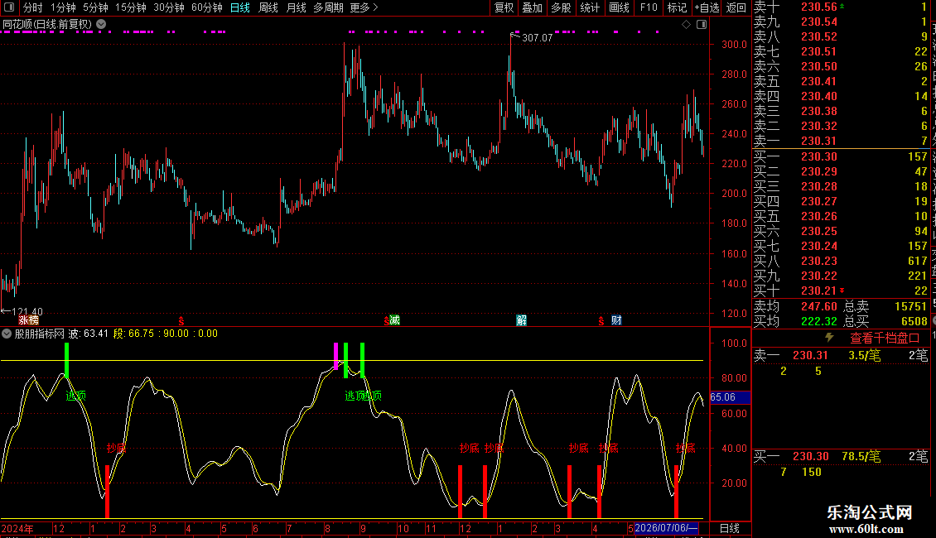936x538 pixels.
Task: Select the 卖一 230.31 order row
Action: tap(841, 141)
